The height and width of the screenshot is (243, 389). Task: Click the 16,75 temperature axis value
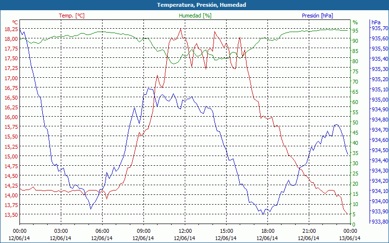[x=11, y=88]
